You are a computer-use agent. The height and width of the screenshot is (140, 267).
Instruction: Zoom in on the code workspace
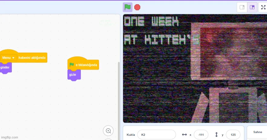point(108,131)
